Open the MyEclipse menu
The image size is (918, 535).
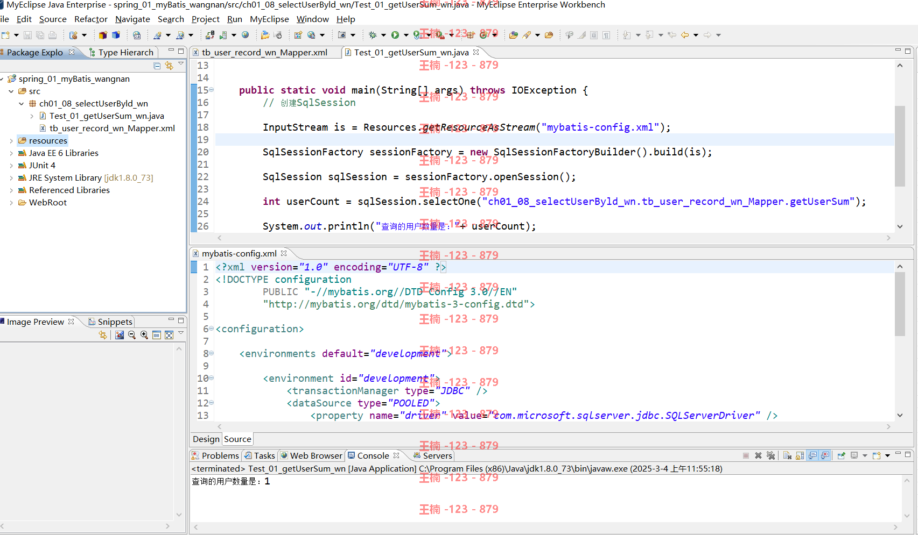click(x=269, y=19)
